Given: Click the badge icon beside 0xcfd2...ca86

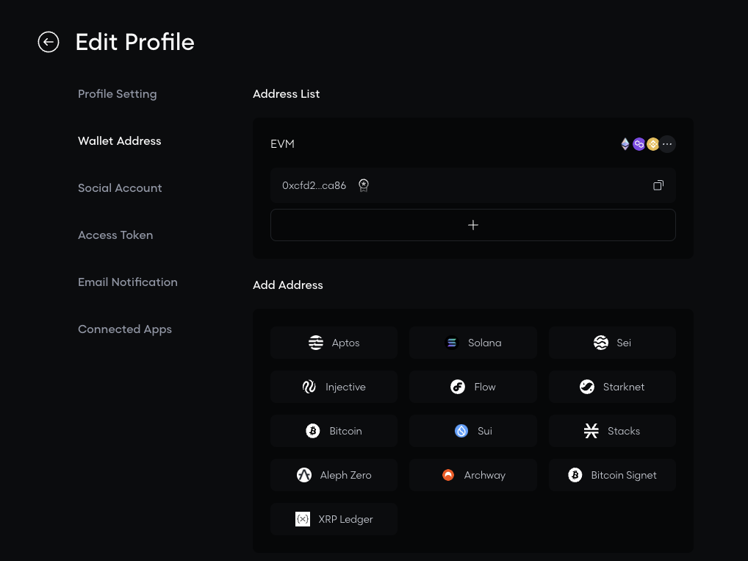Looking at the screenshot, I should point(364,185).
